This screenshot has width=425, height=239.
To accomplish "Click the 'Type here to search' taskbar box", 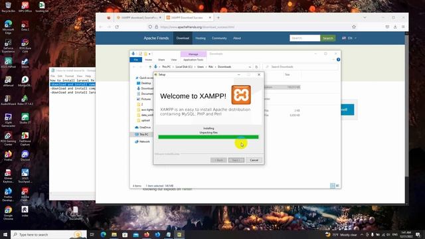I will click(x=48, y=234).
